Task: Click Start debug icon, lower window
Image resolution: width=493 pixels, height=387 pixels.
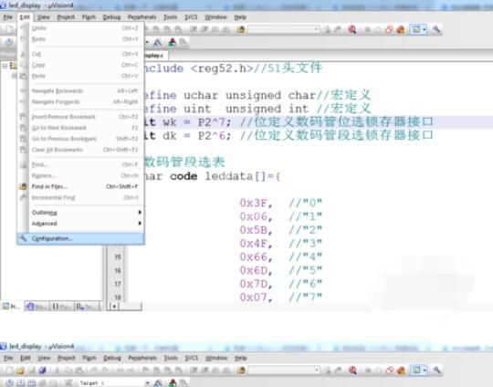Action: pos(352,370)
